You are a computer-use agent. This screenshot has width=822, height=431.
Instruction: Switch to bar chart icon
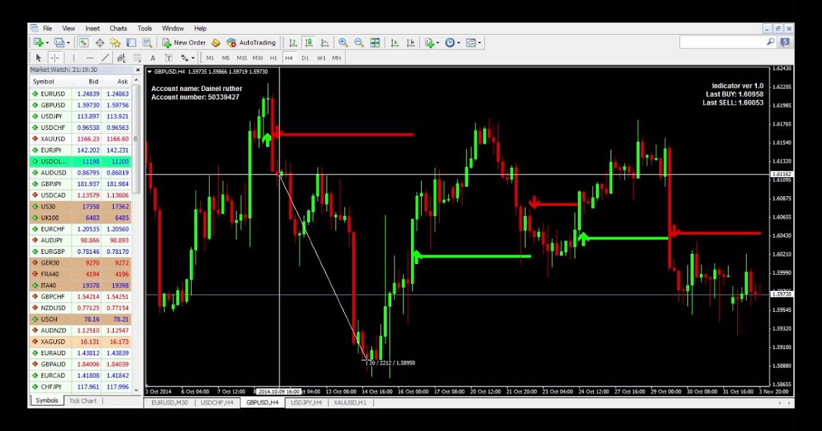(x=293, y=42)
